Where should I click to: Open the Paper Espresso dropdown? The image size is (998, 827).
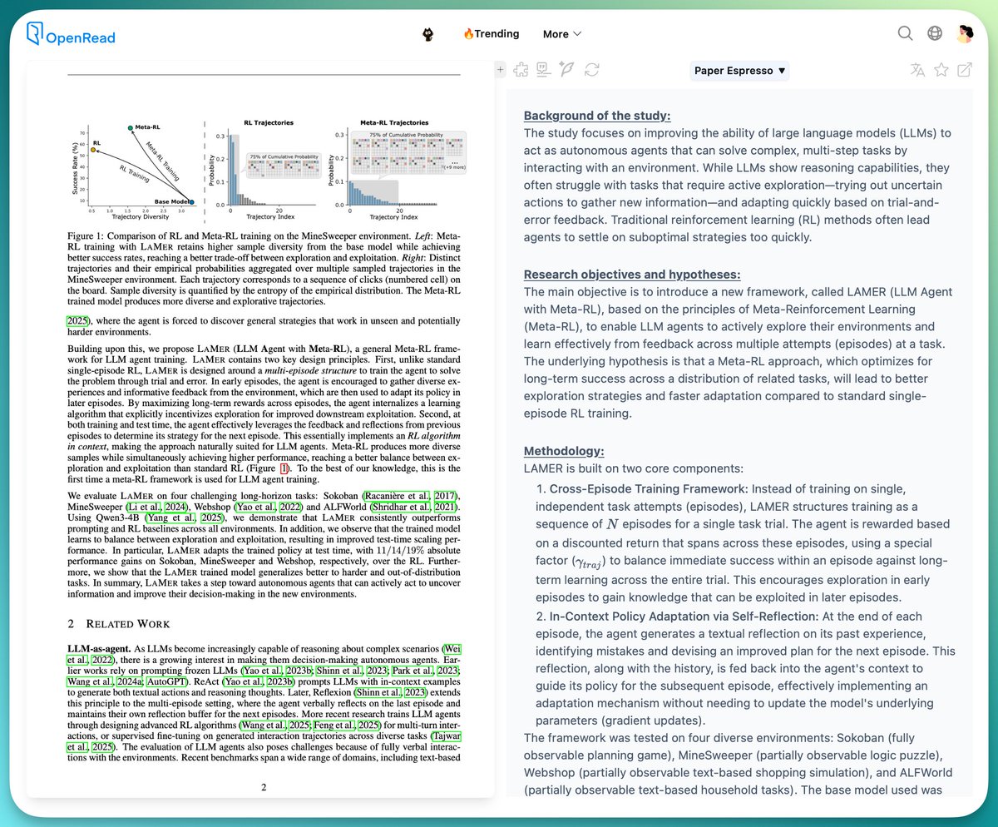[740, 71]
